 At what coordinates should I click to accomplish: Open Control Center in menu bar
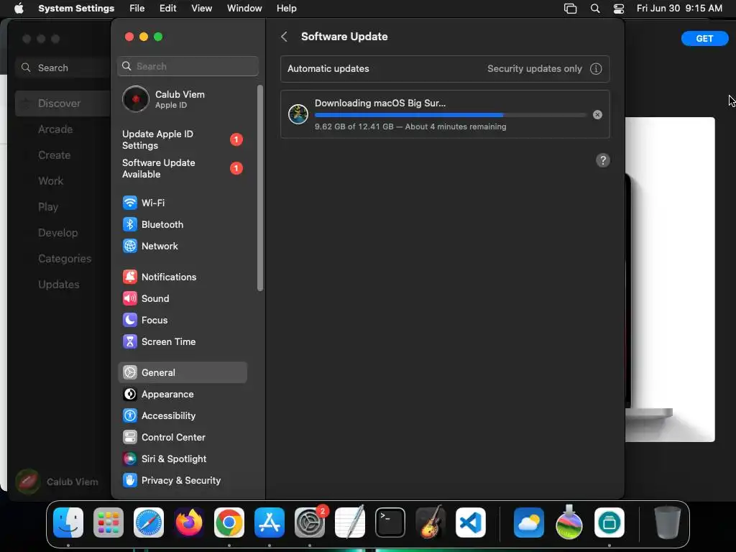point(619,9)
